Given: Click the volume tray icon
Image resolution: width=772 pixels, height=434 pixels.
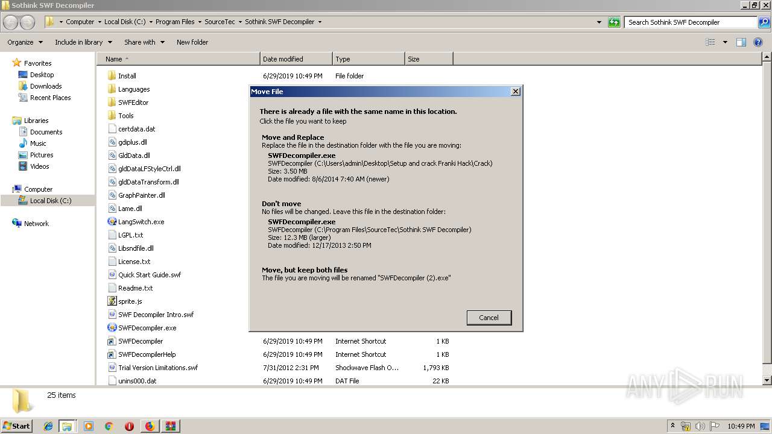Looking at the screenshot, I should 700,426.
